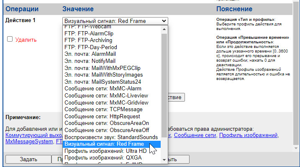The height and width of the screenshot is (167, 300).
Task: Select Сообщение сети: MxMC-Alarm option
Action: [x=112, y=89]
